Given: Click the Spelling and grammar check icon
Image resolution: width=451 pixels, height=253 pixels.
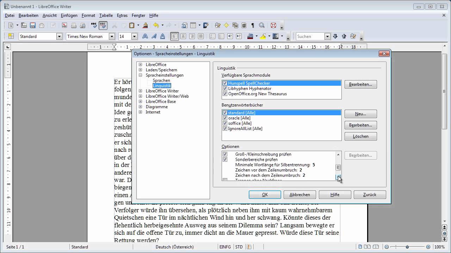Looking at the screenshot, I should pos(94,25).
